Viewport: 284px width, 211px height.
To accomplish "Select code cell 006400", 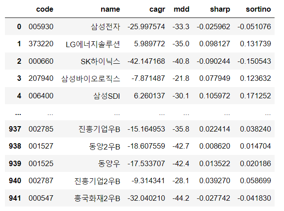I will tap(41, 96).
